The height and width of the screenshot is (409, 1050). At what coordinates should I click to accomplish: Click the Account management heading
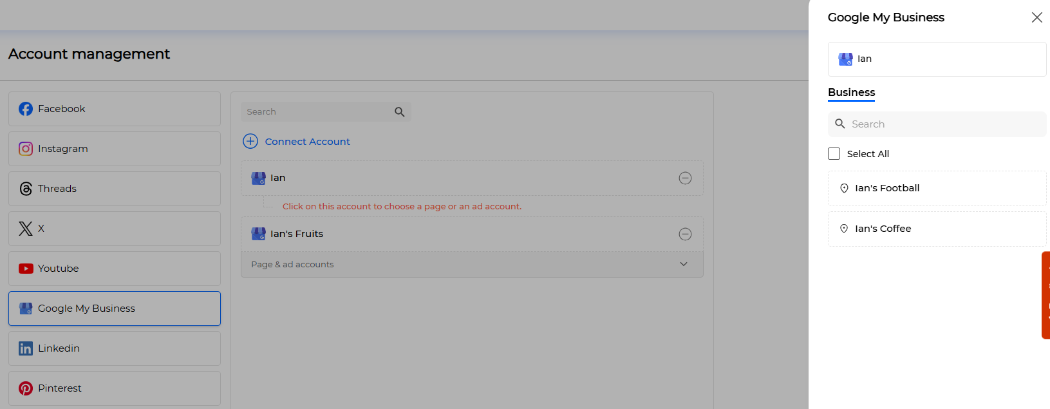[x=89, y=54]
